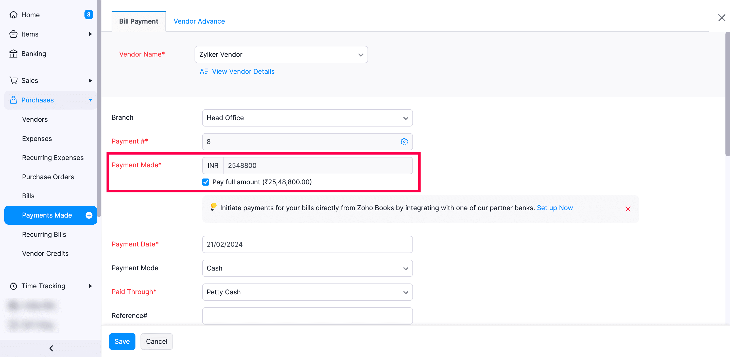Click the plus icon next to Payments Made
The image size is (730, 357).
pos(89,215)
